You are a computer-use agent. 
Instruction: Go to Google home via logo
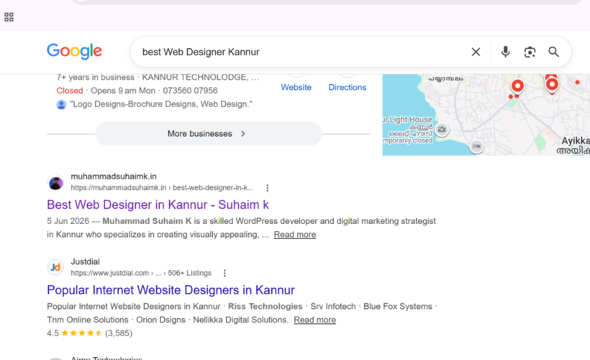[75, 51]
